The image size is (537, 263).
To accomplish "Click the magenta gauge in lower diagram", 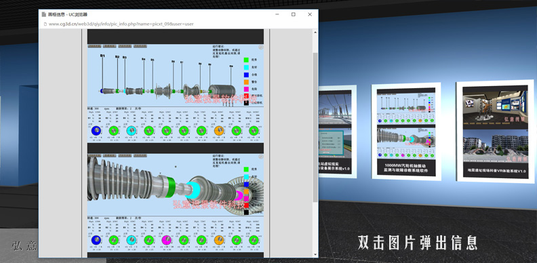I will (166, 240).
